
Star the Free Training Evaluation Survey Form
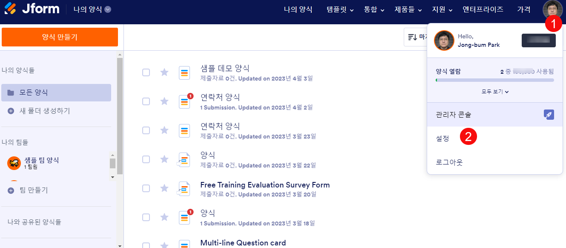(x=164, y=188)
